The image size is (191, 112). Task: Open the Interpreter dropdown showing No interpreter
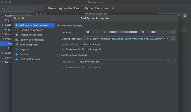124,62
